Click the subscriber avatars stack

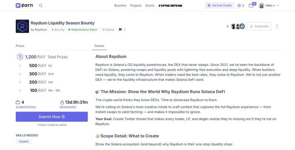click(237, 26)
